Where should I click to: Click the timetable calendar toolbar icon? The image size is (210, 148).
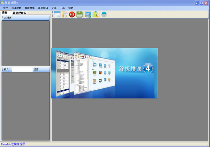pyautogui.click(x=57, y=14)
